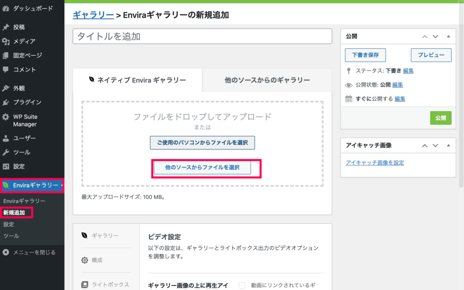Click 他のソースからファイルを選択 button

(x=203, y=168)
